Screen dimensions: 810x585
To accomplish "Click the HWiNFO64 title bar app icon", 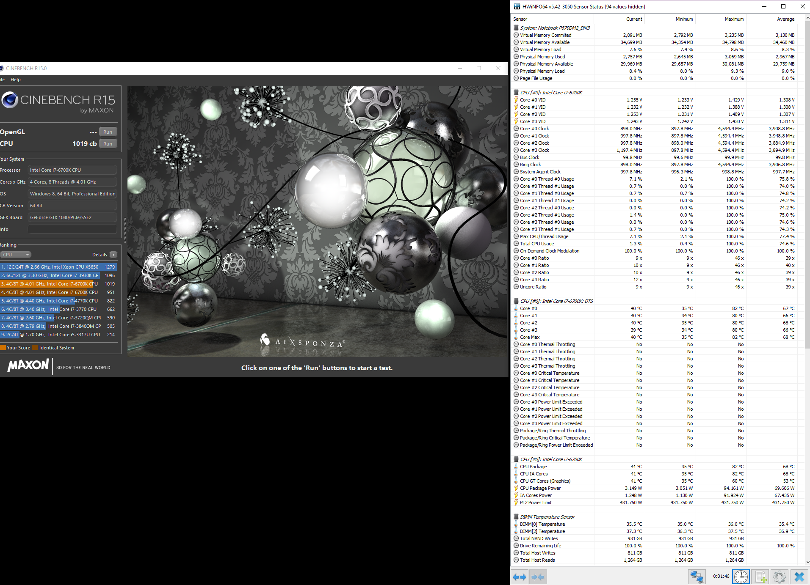I will pos(517,6).
